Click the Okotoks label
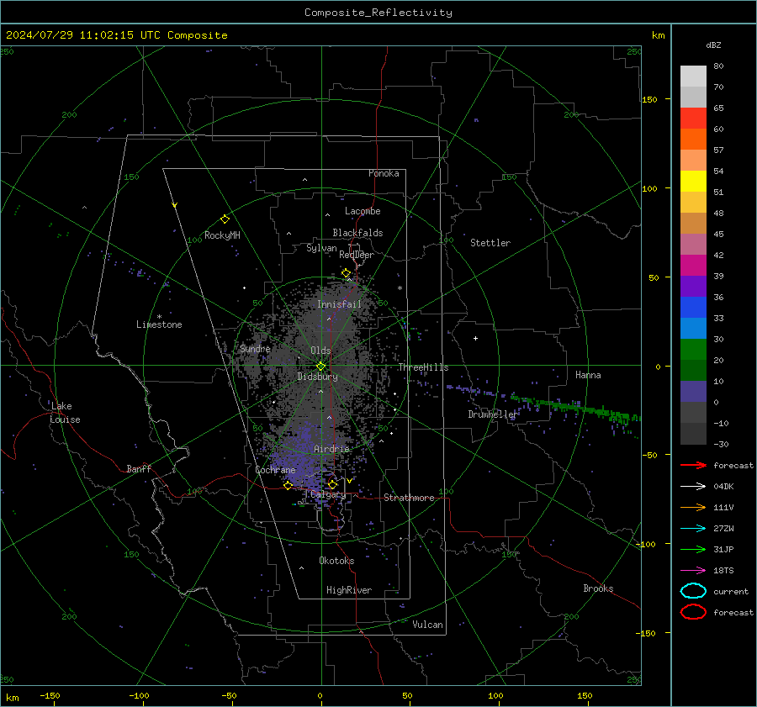This screenshot has width=757, height=707. 336,561
